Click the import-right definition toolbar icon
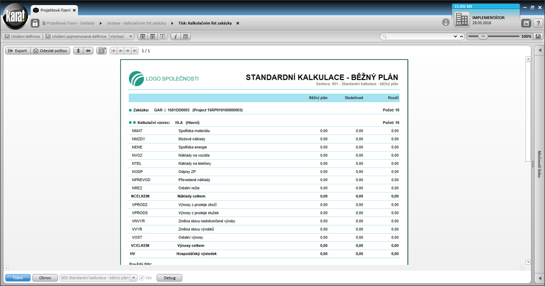This screenshot has height=286, width=545. (x=153, y=36)
